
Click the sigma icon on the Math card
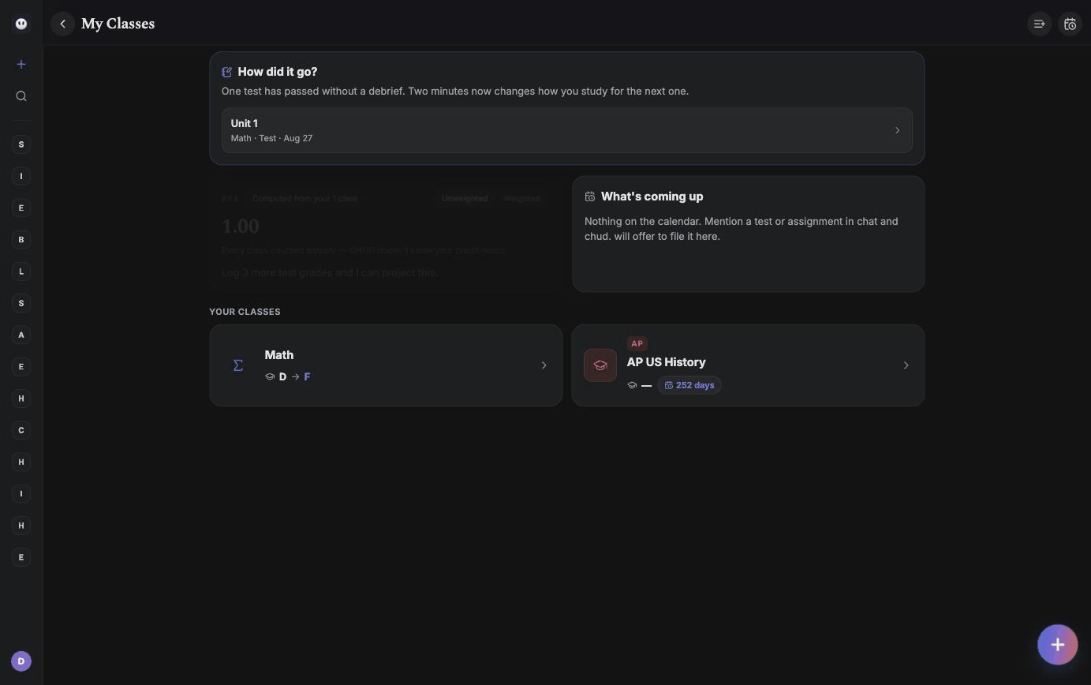[238, 365]
